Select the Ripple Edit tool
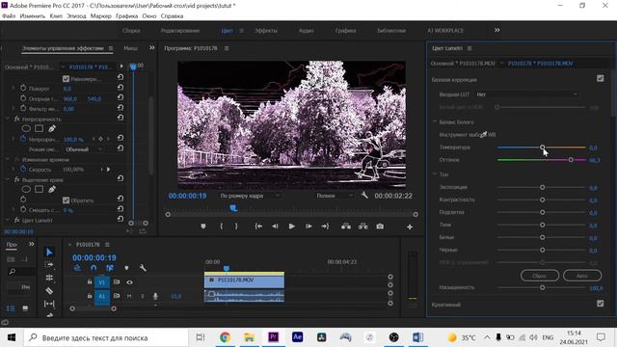 tap(49, 278)
